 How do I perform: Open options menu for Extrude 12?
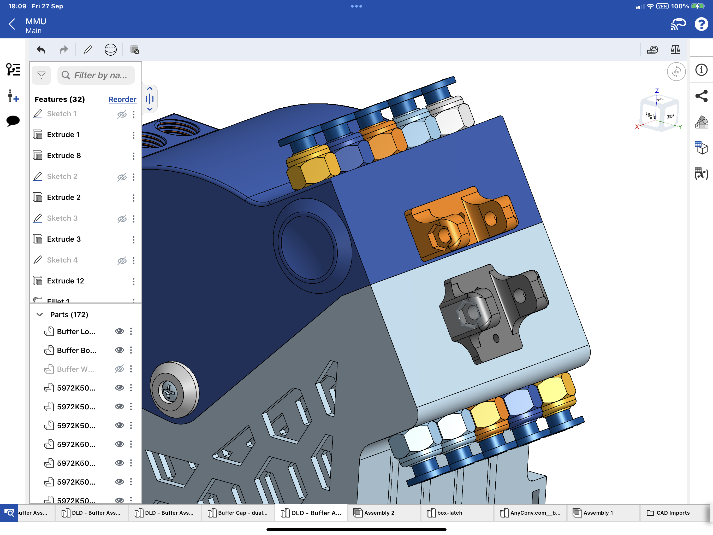(x=133, y=281)
